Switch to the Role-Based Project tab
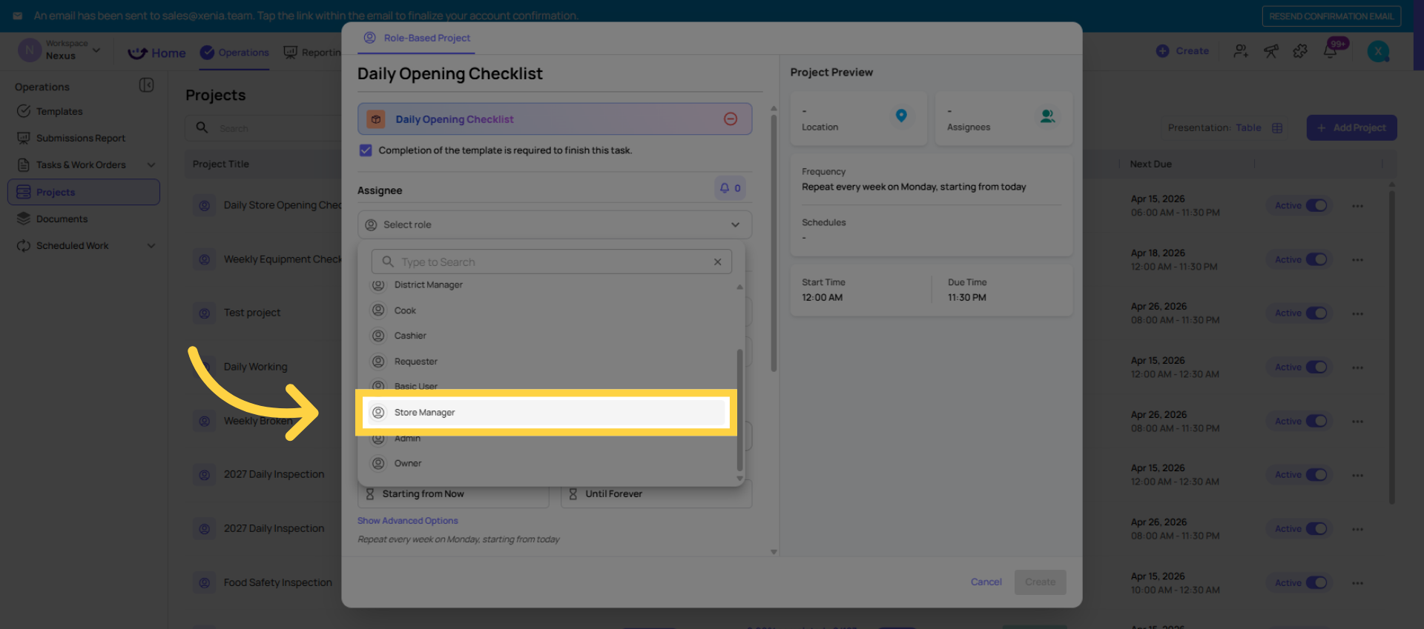 [x=417, y=38]
